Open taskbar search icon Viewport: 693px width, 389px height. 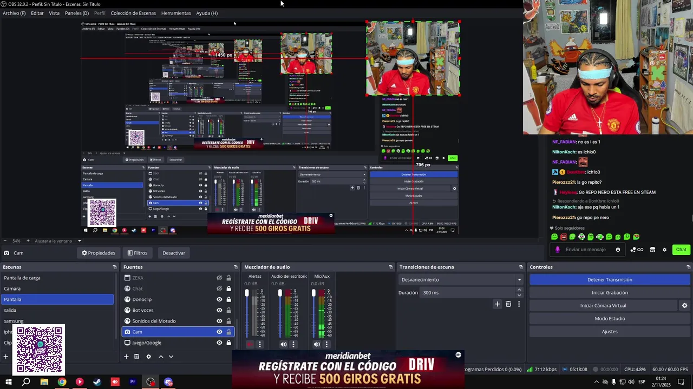point(26,382)
